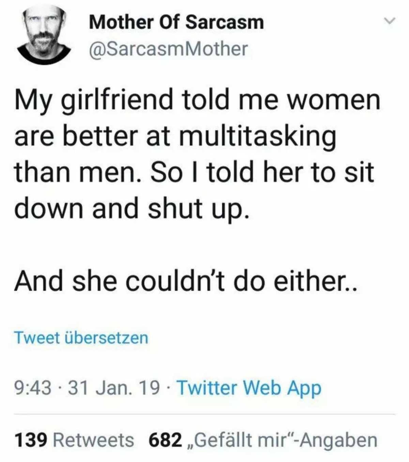
Task: Click the bearded man profile avatar
Action: point(44,35)
